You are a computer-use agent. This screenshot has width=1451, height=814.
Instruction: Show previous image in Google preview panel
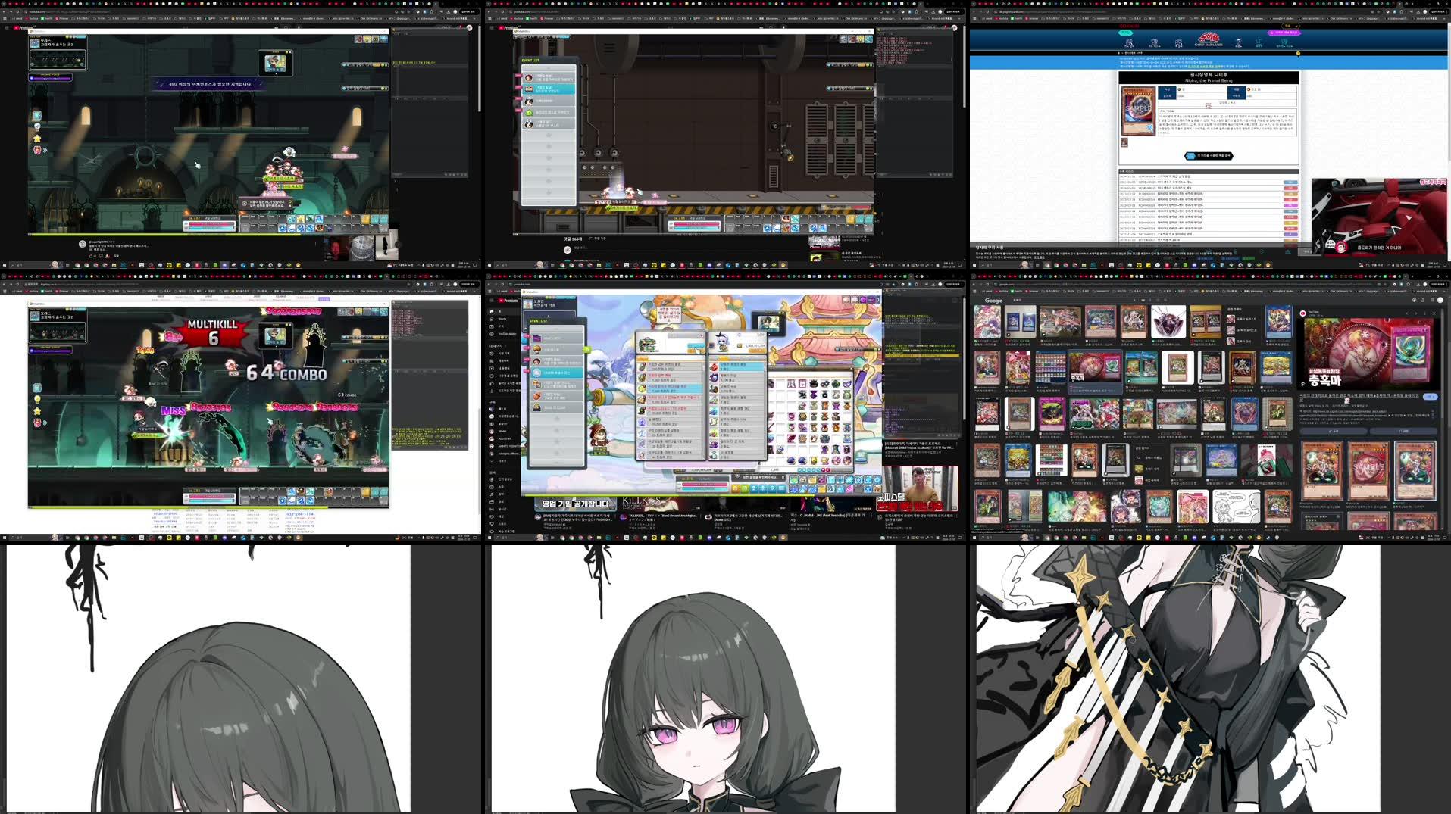[1407, 313]
